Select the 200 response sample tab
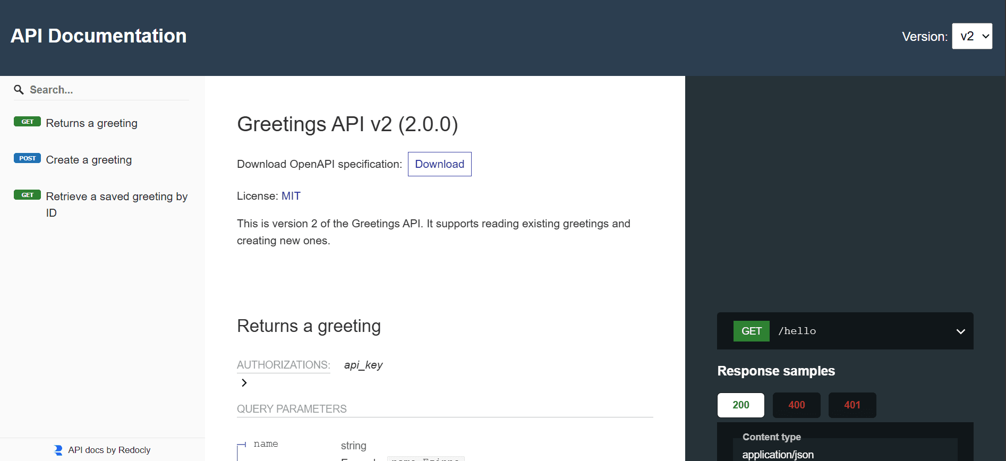The image size is (1006, 461). pyautogui.click(x=740, y=405)
